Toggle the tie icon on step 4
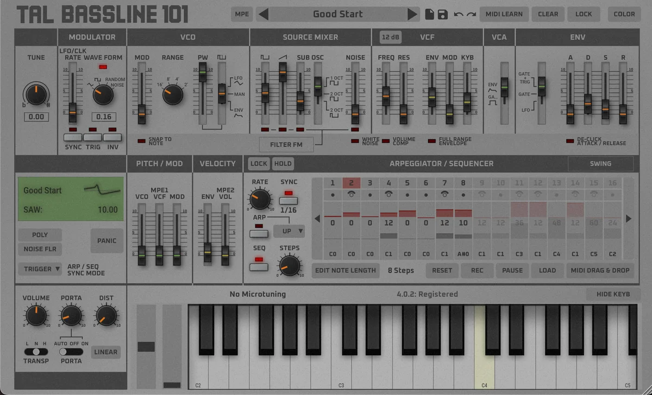This screenshot has width=652, height=395. click(388, 194)
